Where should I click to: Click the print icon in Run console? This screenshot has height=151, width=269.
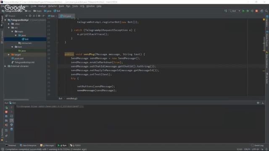tap(11, 125)
